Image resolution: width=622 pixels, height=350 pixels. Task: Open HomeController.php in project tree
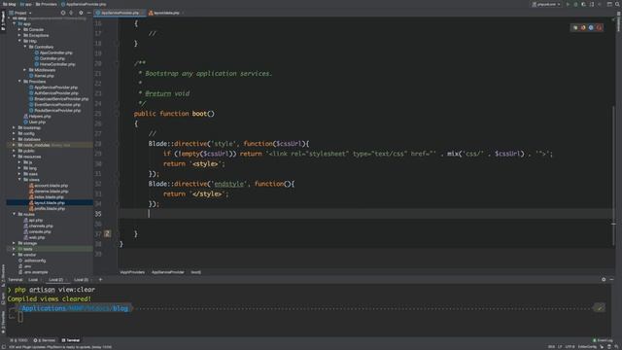[54, 64]
